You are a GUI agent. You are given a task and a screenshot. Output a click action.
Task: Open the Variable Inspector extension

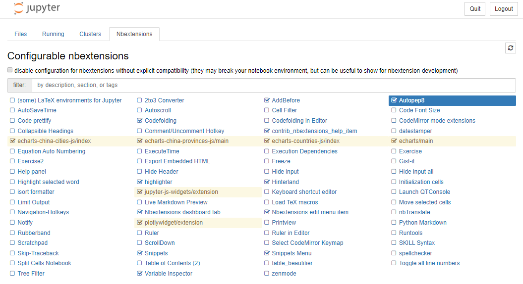(169, 273)
